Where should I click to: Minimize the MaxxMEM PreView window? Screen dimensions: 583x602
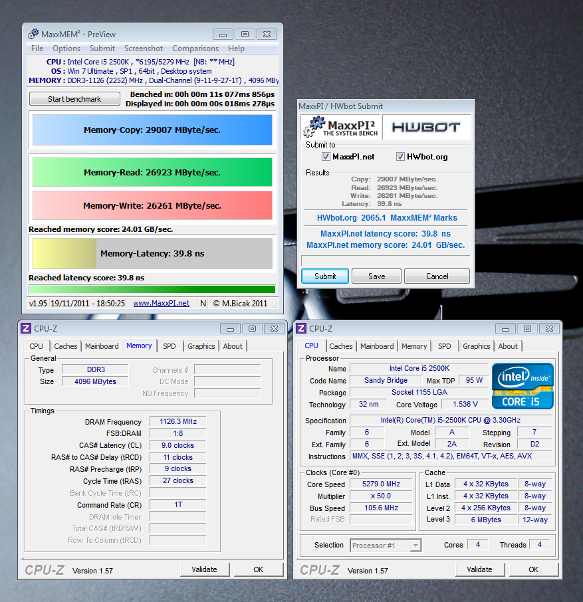coord(223,35)
